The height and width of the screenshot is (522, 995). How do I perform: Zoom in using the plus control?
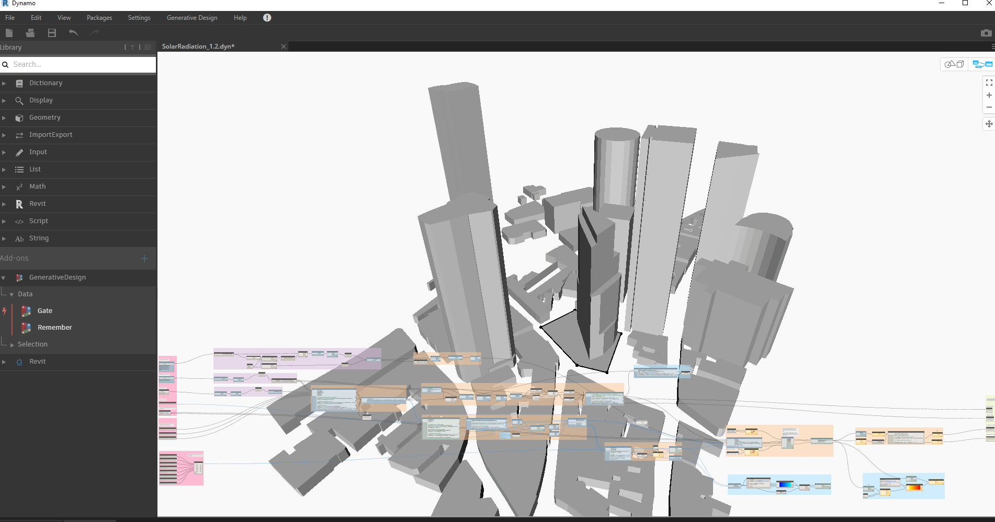988,95
